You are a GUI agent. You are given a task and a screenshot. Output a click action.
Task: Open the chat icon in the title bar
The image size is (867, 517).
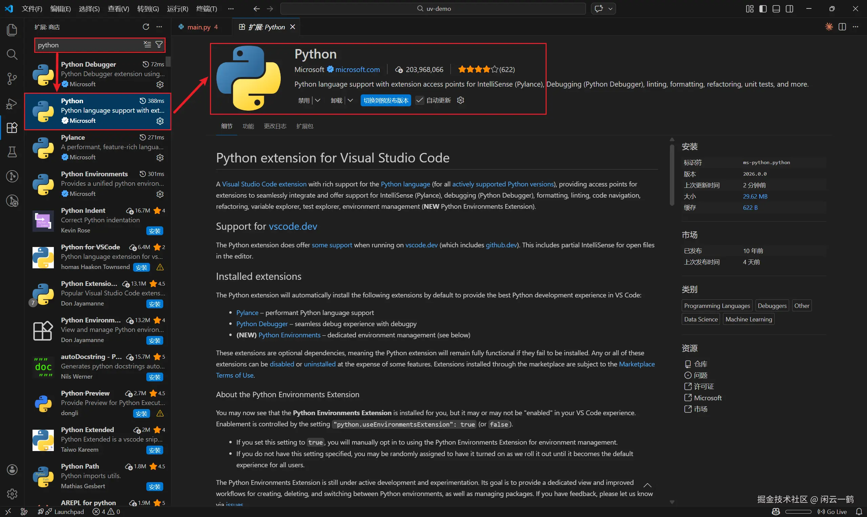[x=599, y=9]
